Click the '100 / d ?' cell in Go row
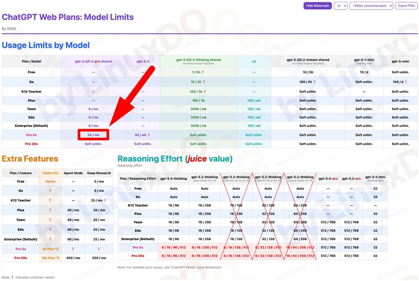Viewport: 419px width, 281px height. (400, 82)
